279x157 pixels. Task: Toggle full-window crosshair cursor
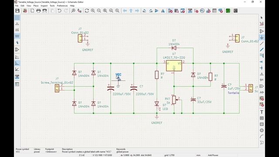17,42
